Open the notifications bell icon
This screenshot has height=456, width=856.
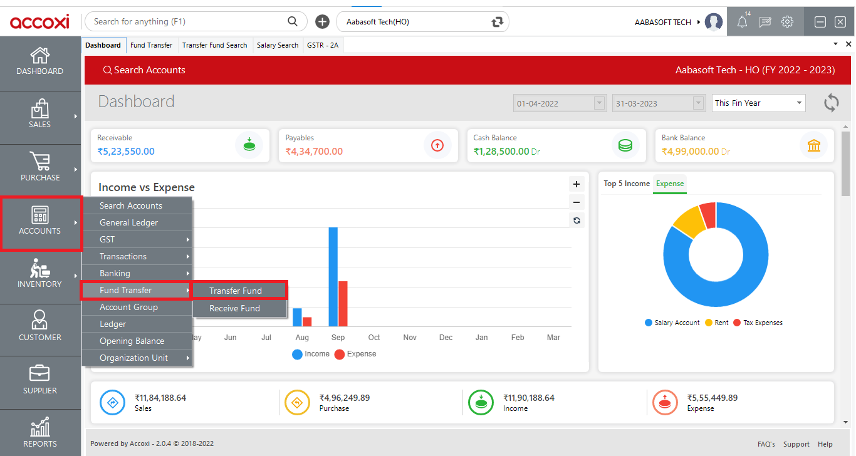pyautogui.click(x=743, y=22)
